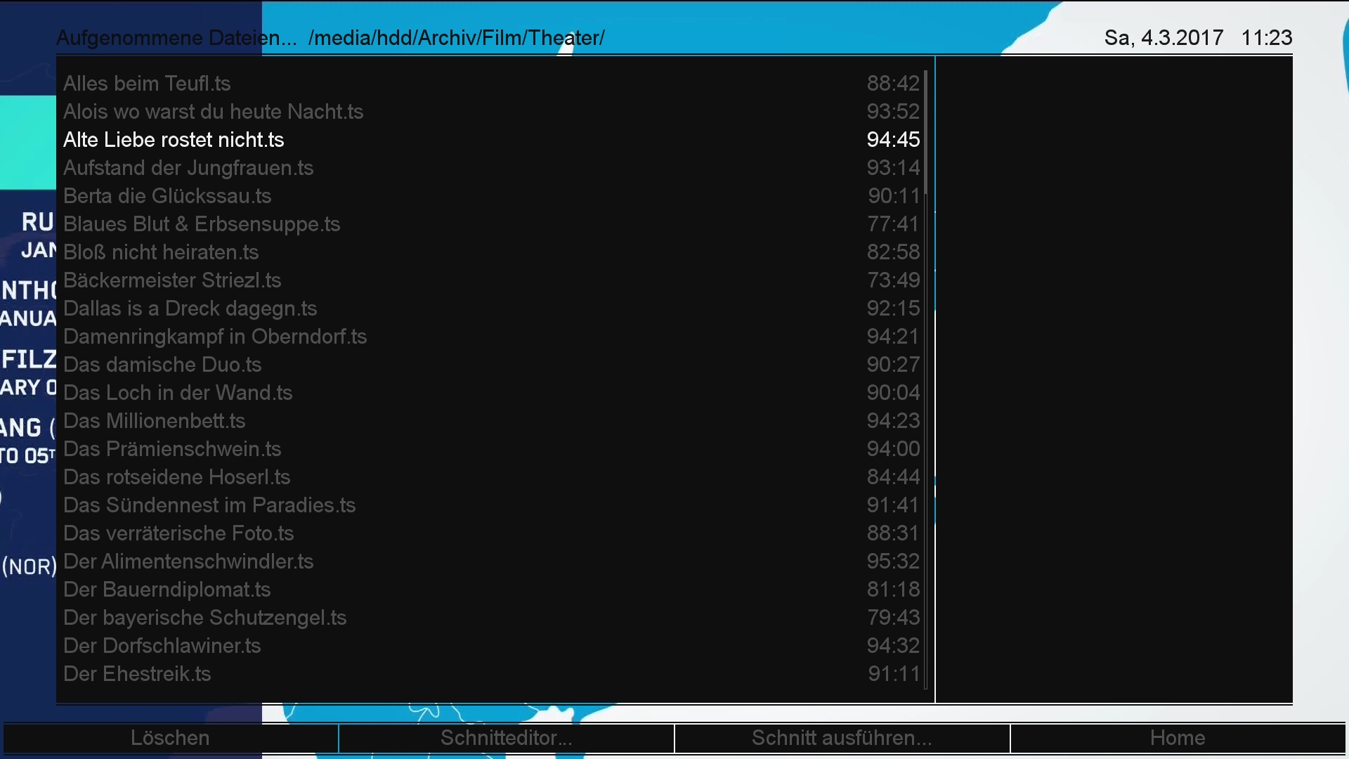Pick Das Sündennest im Paradies.ts
The image size is (1349, 759).
(209, 505)
